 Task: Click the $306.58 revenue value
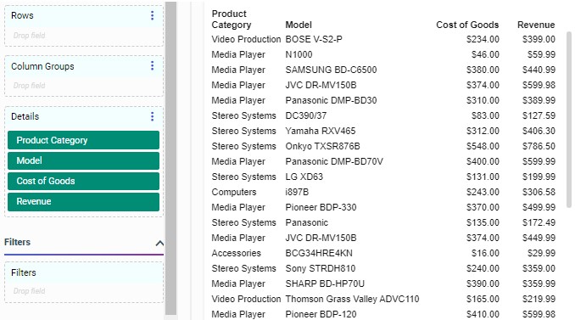[539, 193]
